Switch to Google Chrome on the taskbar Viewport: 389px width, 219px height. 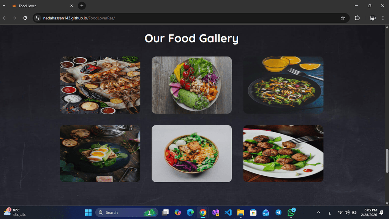(x=203, y=213)
